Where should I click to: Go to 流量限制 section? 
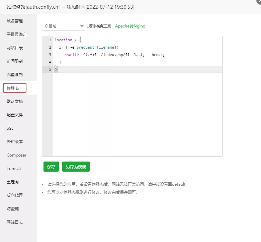15,74
